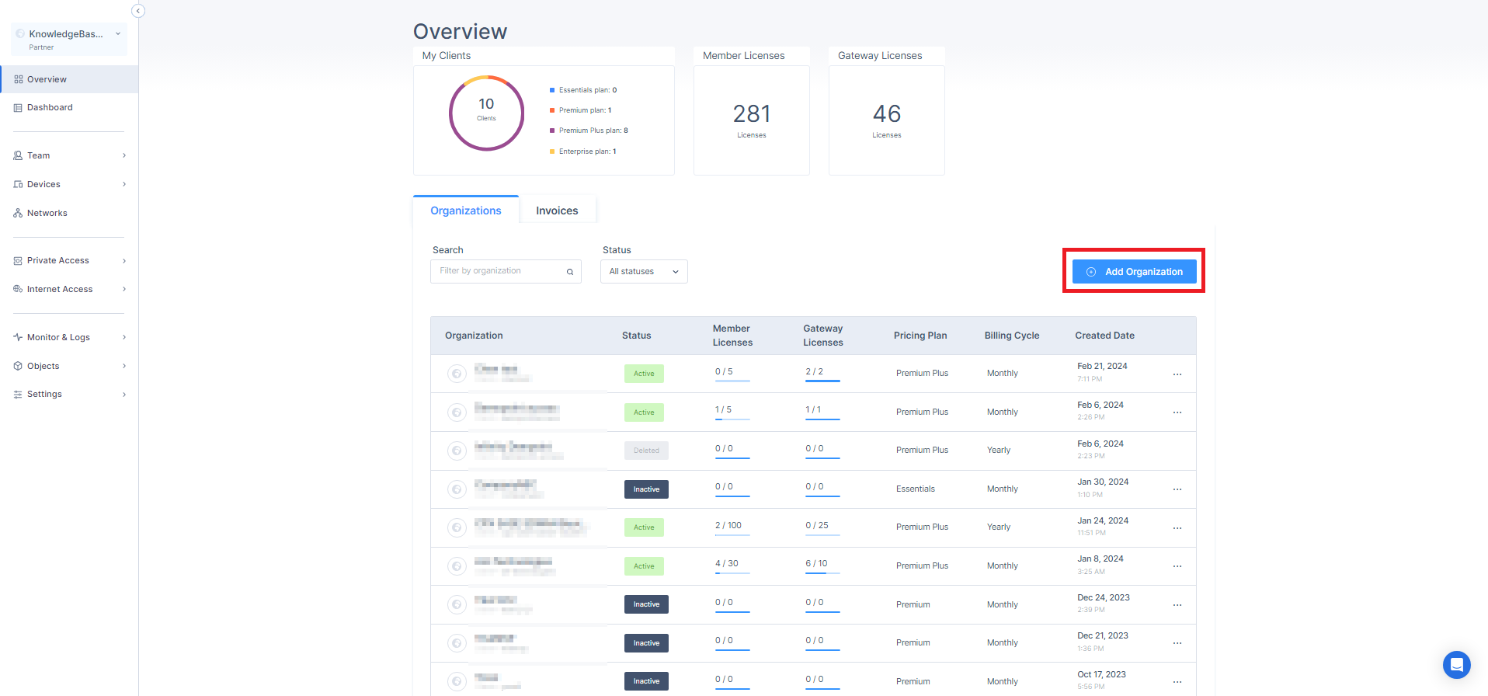Focus the Filter by organization search field
1488x696 pixels.
pyautogui.click(x=506, y=272)
